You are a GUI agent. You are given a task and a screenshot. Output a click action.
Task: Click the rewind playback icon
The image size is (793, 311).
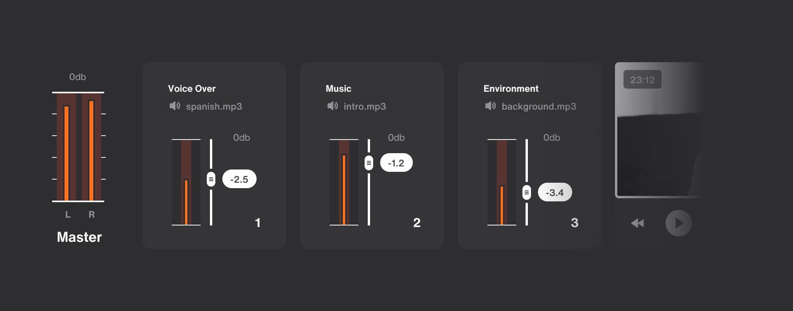pyautogui.click(x=638, y=223)
